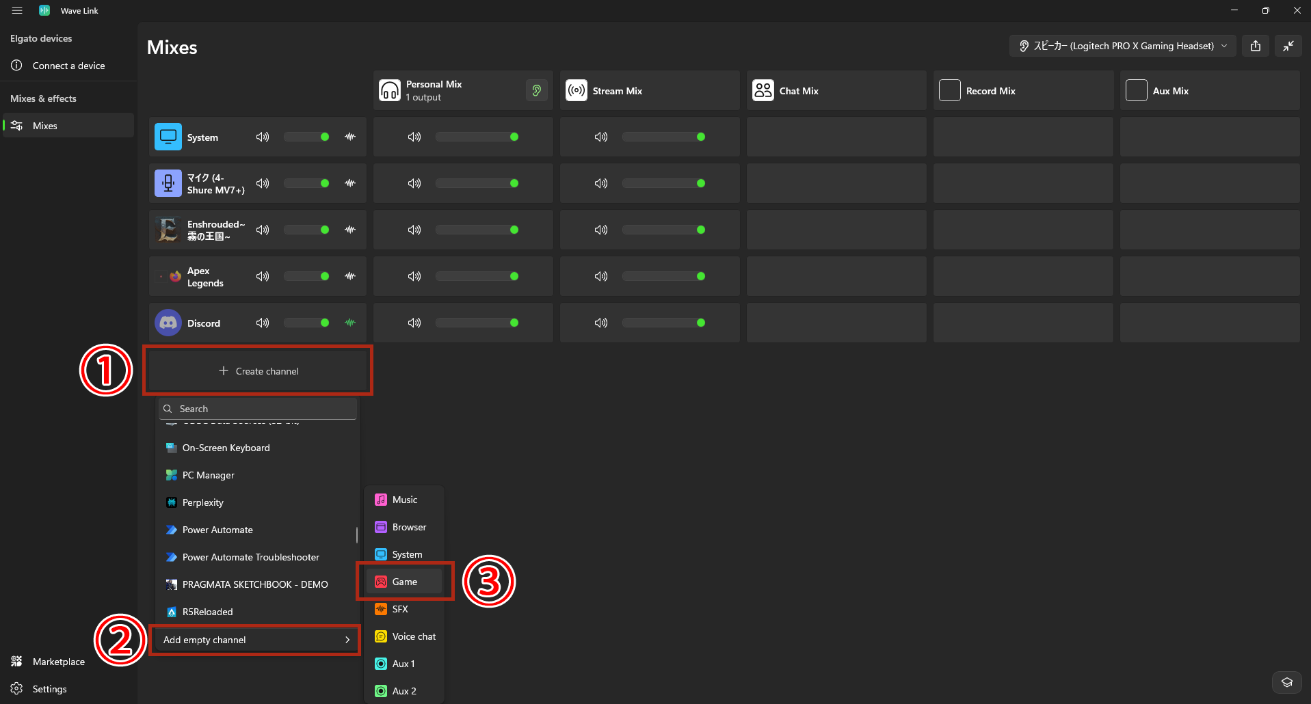
Task: Click the Aux Mix icon box
Action: point(1137,90)
